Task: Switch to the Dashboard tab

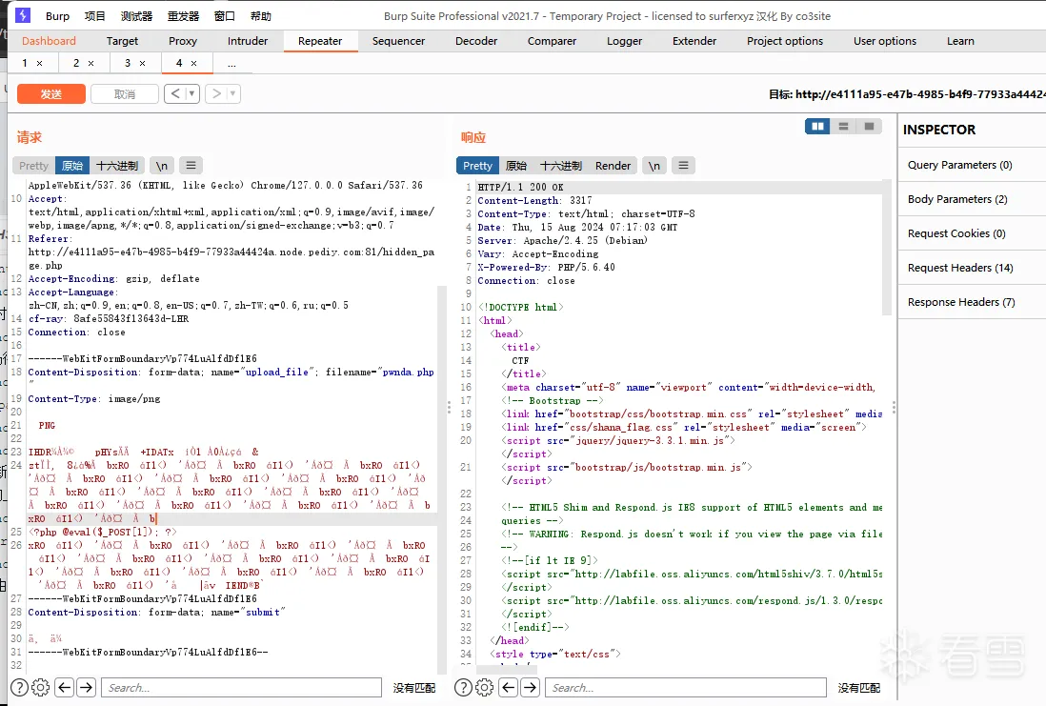Action: pos(49,41)
